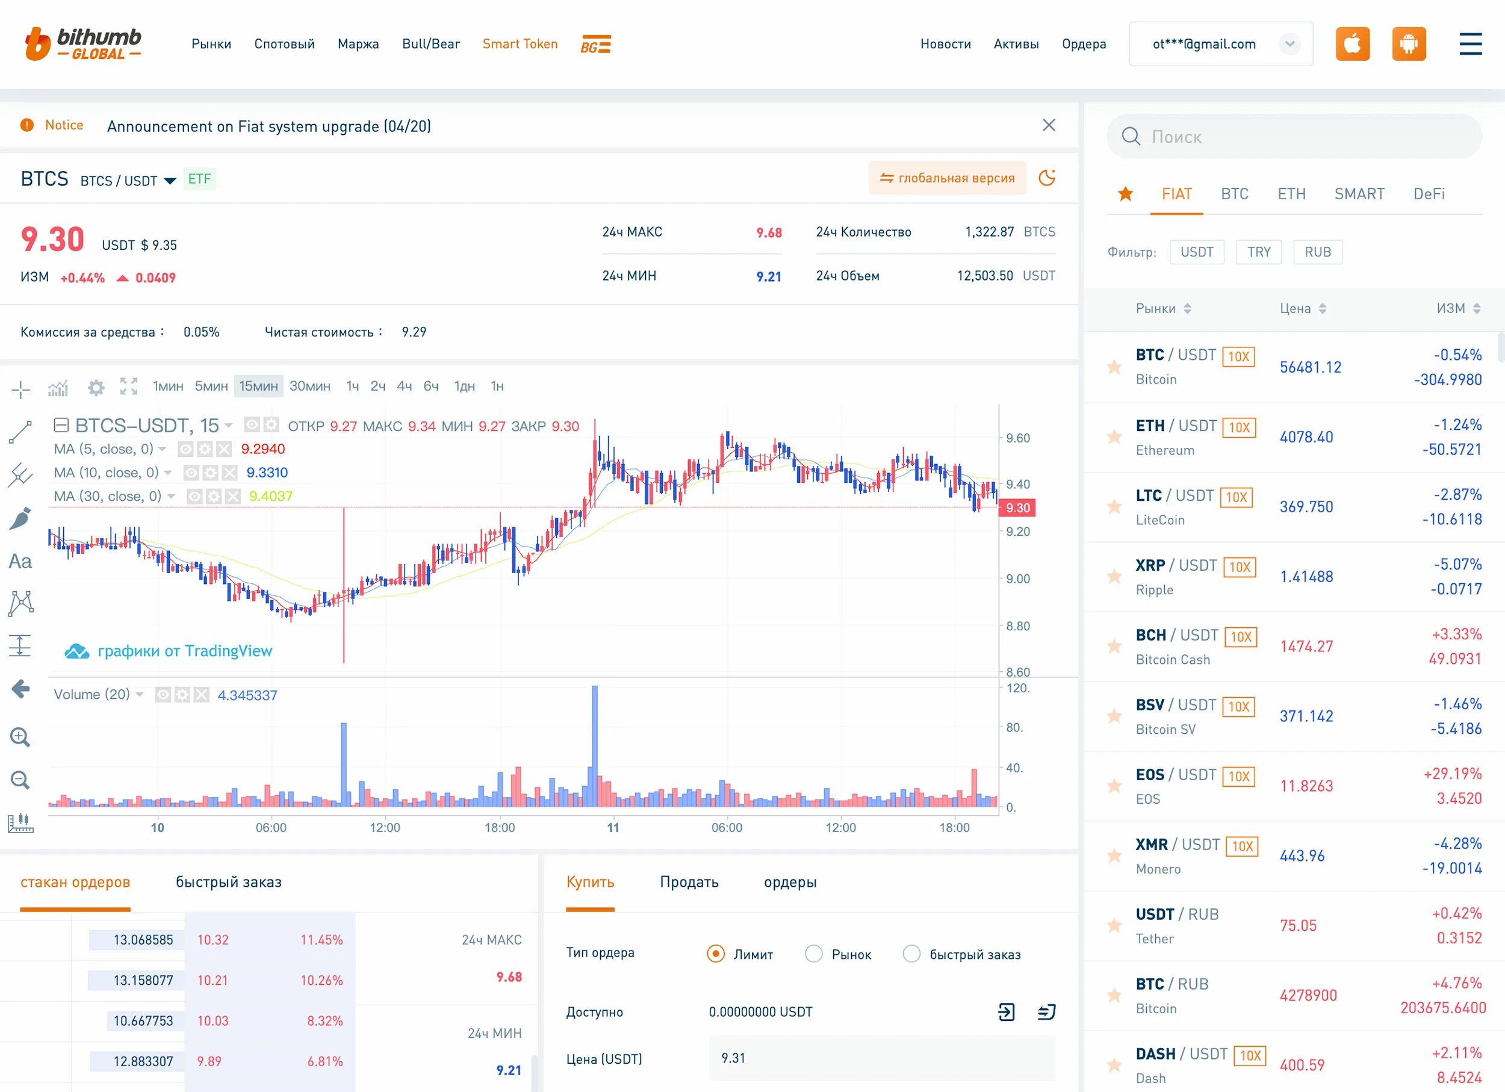1505x1092 pixels.
Task: Click the Android app download icon
Action: [1408, 45]
